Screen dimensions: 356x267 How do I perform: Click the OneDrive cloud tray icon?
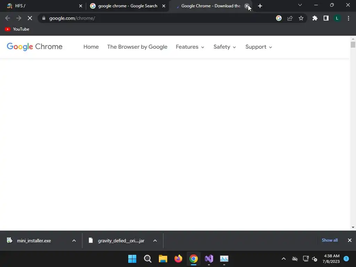click(x=295, y=259)
